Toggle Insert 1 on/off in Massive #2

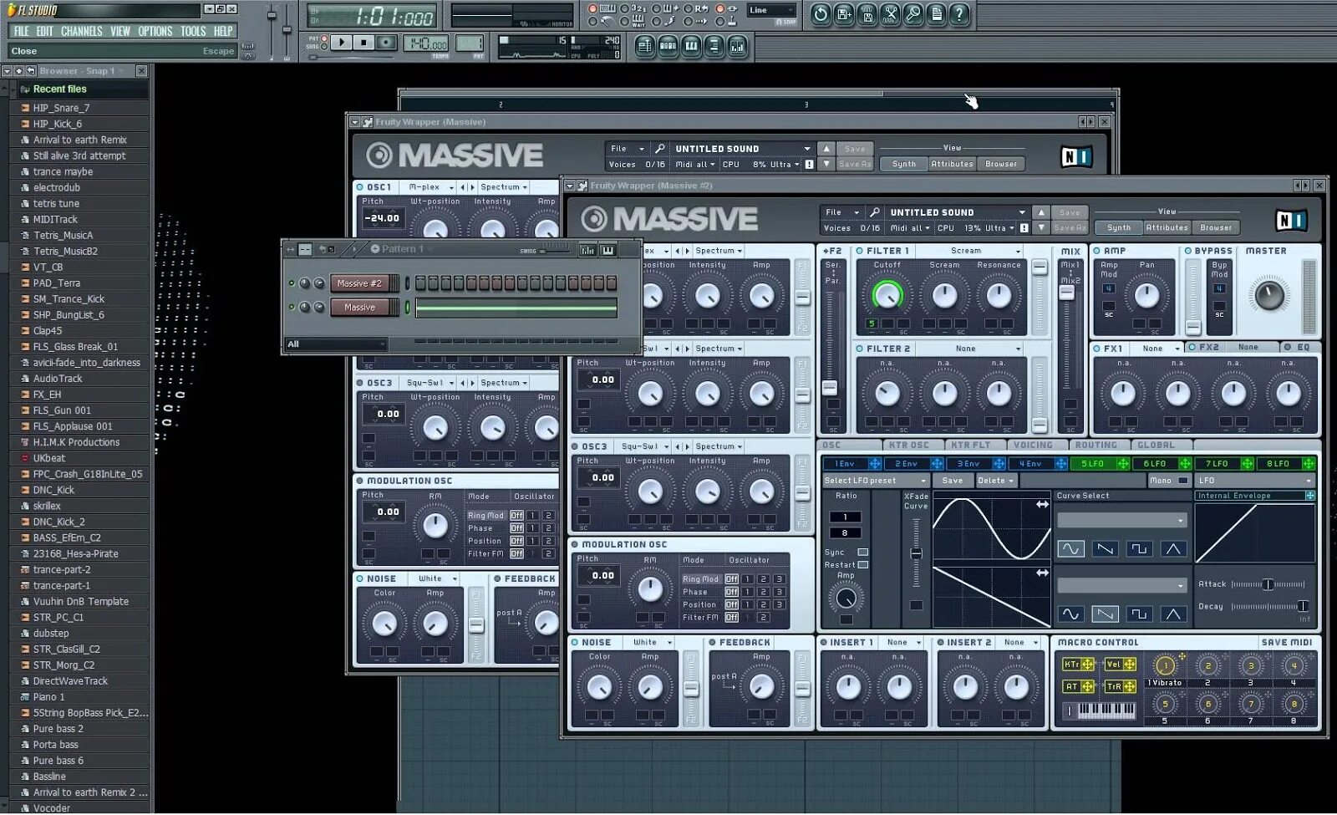[824, 643]
